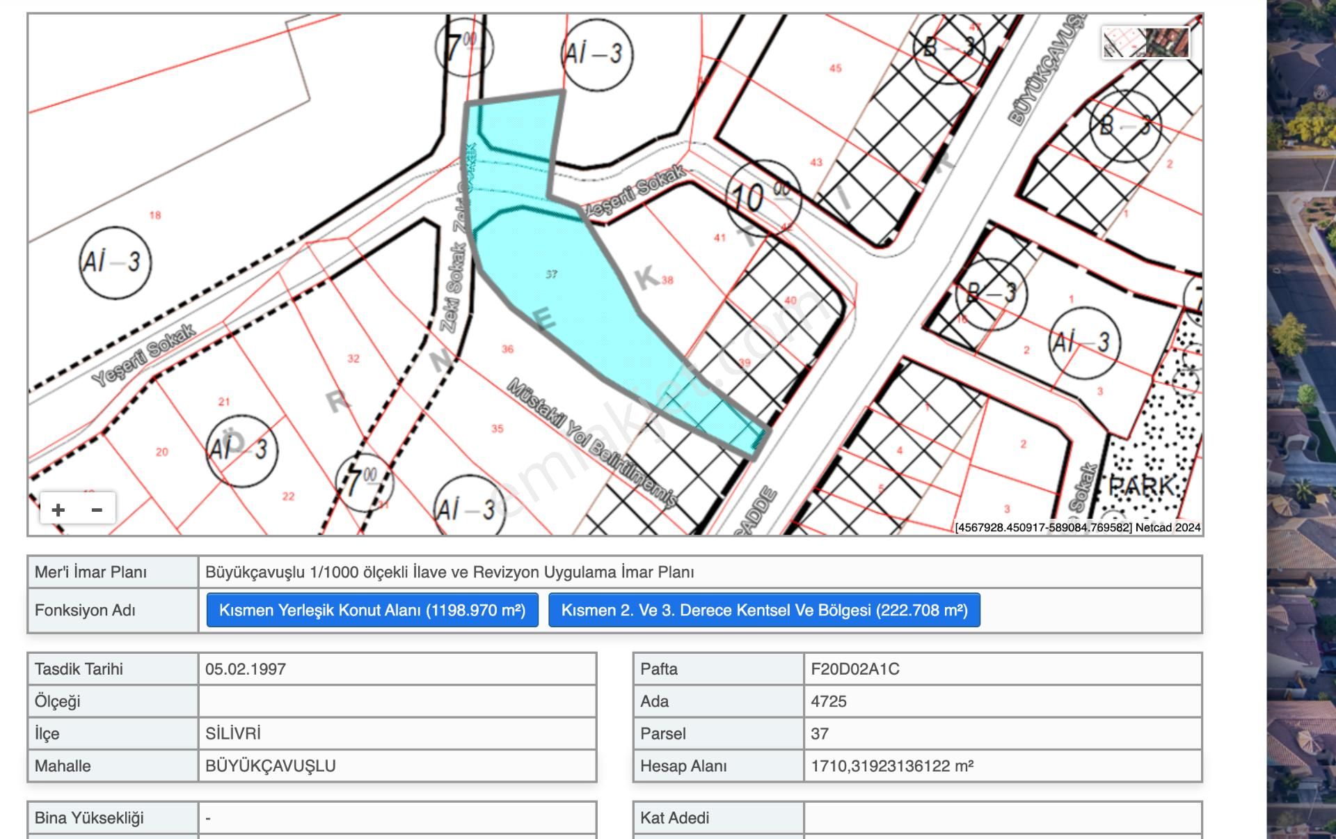Select highlighted parcel 37 on the map
Image resolution: width=1336 pixels, height=839 pixels.
(551, 274)
